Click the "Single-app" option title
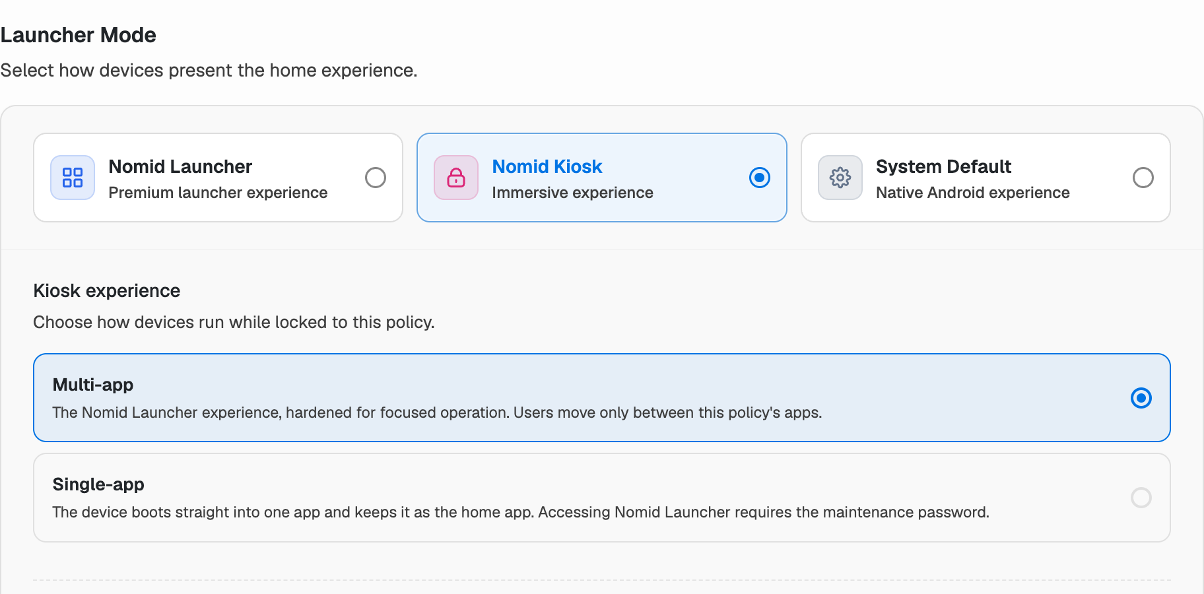 pos(98,484)
